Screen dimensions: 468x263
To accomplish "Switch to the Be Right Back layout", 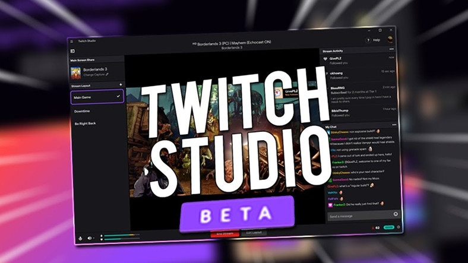I will coord(86,123).
